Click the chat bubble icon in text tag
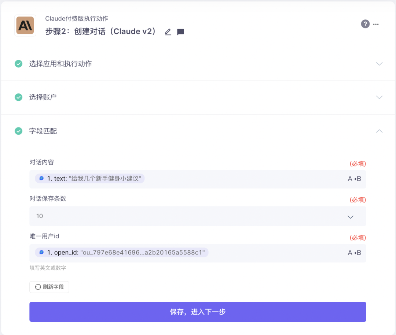Screen dimensions: 396x335 (41, 178)
